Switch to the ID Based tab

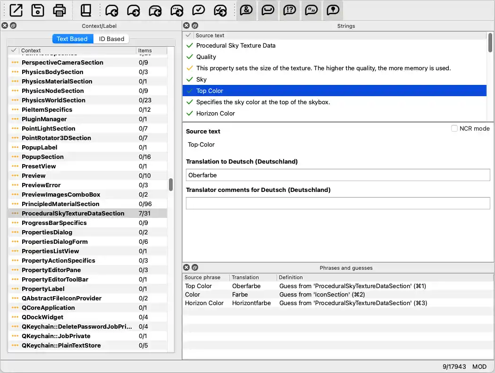[111, 39]
